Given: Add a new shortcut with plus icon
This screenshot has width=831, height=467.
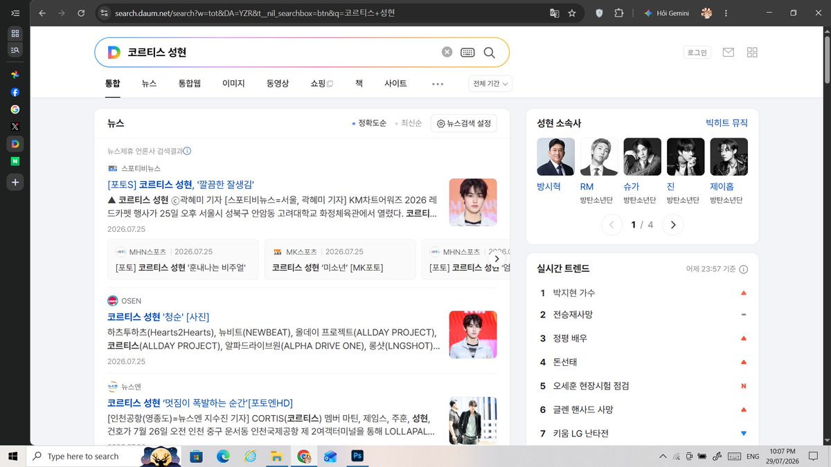Looking at the screenshot, I should 15,183.
